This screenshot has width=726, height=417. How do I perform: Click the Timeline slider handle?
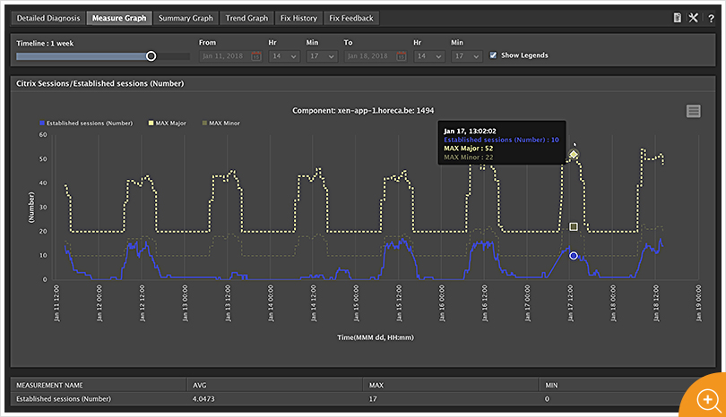pos(151,56)
